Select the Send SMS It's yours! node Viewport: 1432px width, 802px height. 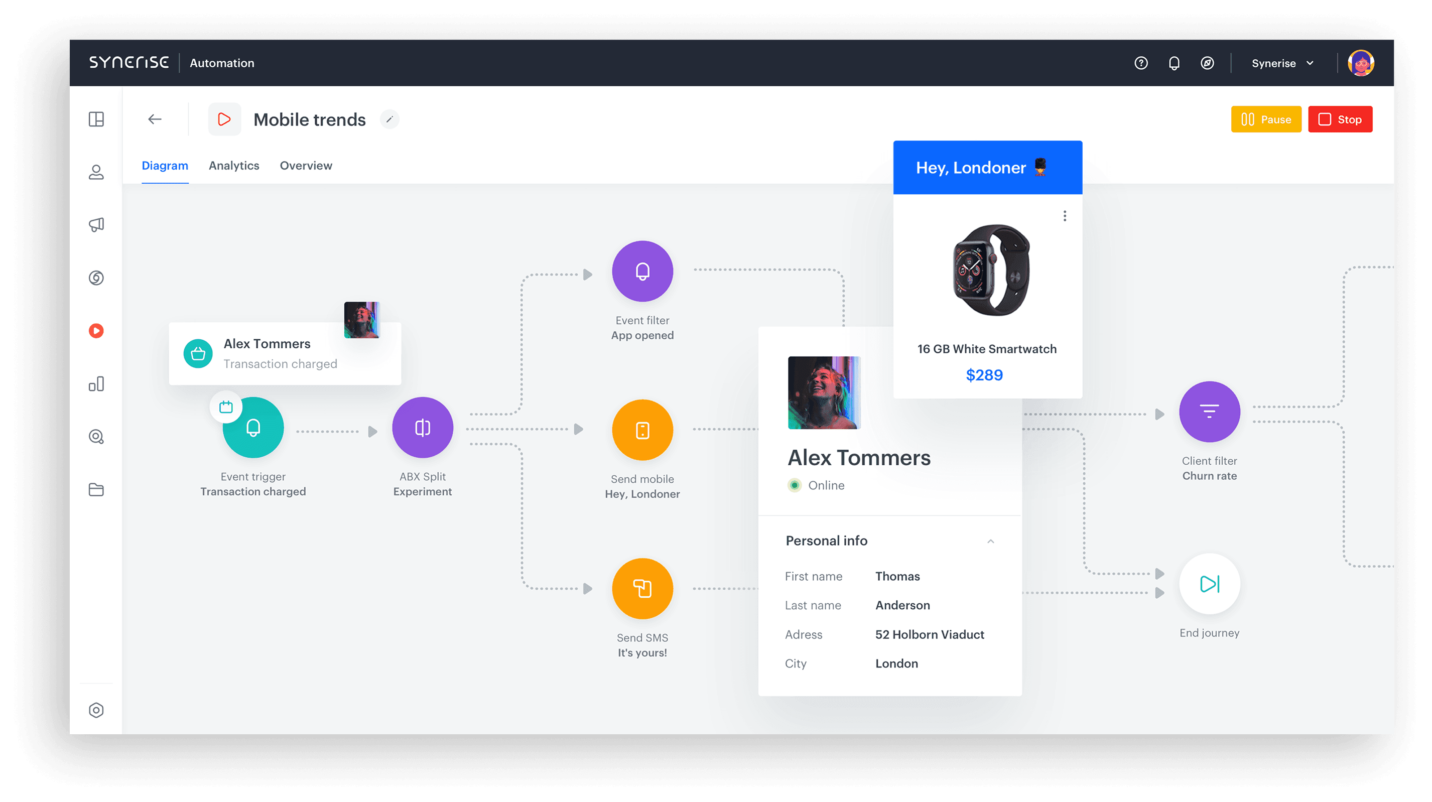point(642,589)
